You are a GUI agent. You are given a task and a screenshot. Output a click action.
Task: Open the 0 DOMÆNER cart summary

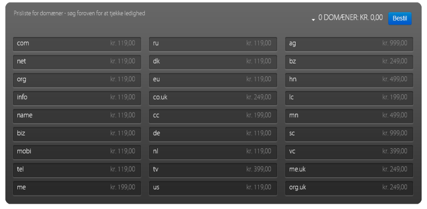[x=351, y=18]
